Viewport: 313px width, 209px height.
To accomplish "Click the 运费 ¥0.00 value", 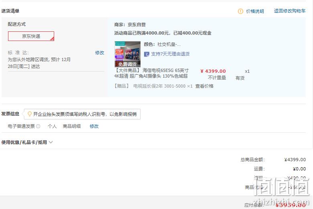I will [x=299, y=169].
